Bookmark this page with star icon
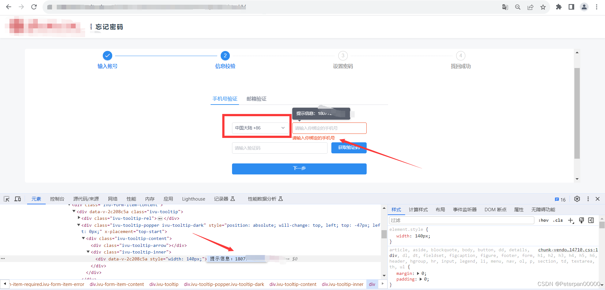 click(x=543, y=7)
